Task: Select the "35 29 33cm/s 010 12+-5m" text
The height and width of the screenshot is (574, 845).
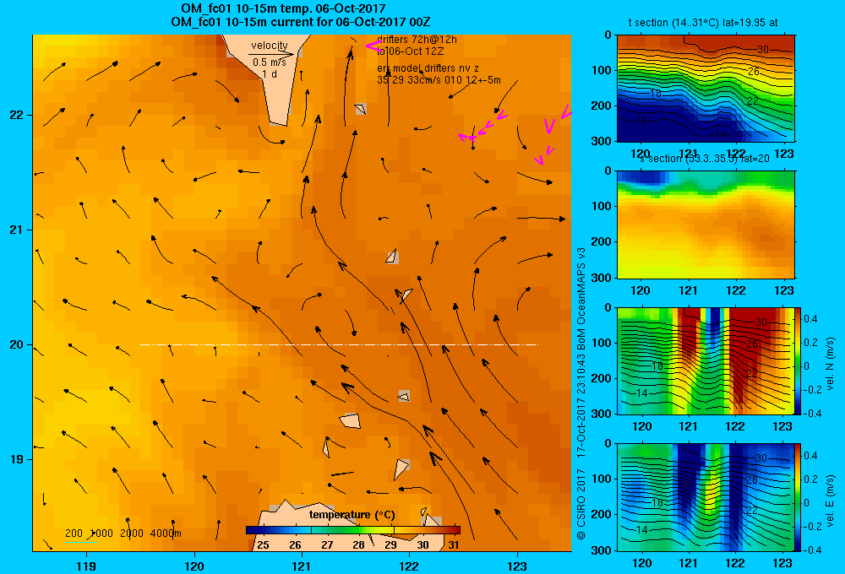Action: coord(439,80)
